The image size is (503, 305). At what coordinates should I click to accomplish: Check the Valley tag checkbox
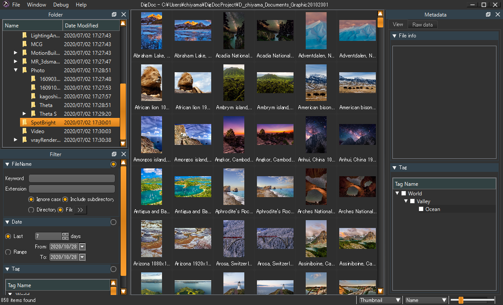(x=412, y=201)
